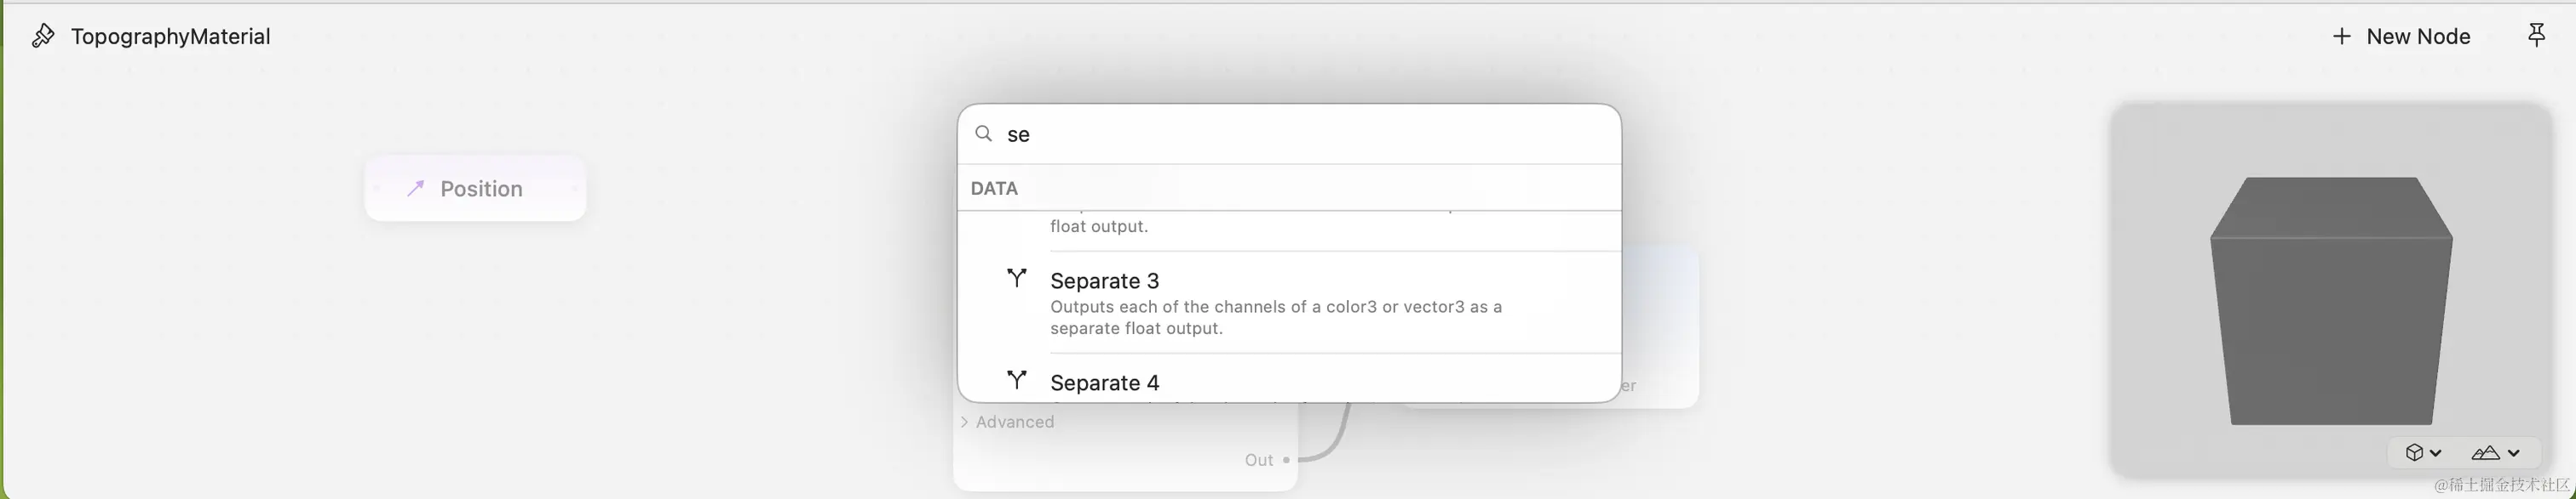Click the Out port on the node
Screen dimensions: 2576x499
click(x=1286, y=460)
